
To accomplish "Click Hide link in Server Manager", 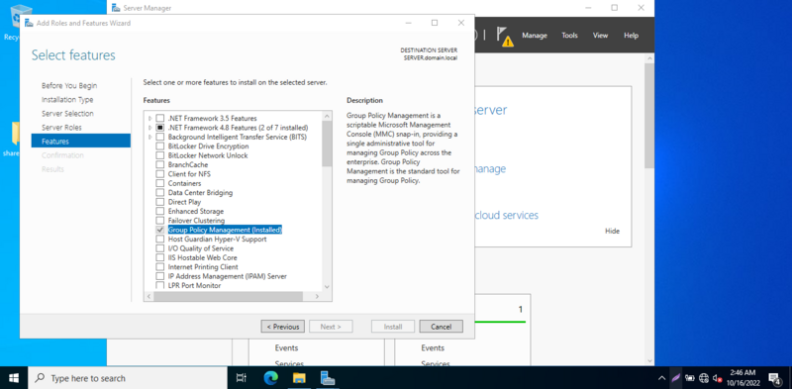I will (612, 231).
